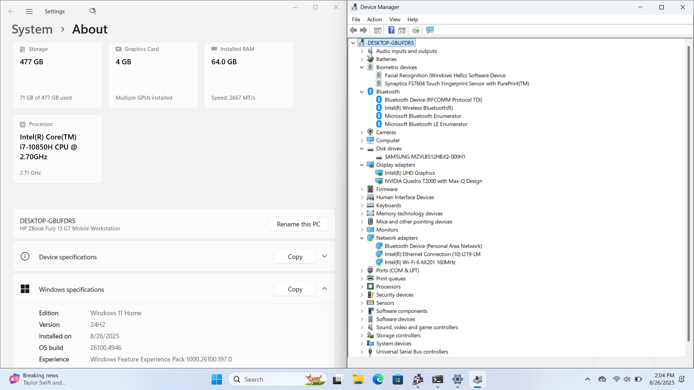The height and width of the screenshot is (390, 694).
Task: Show hidden icons in system tray
Action: pyautogui.click(x=587, y=379)
